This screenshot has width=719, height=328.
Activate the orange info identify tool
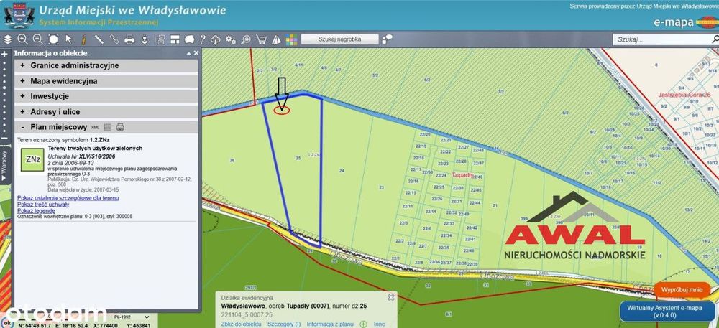tap(84, 39)
